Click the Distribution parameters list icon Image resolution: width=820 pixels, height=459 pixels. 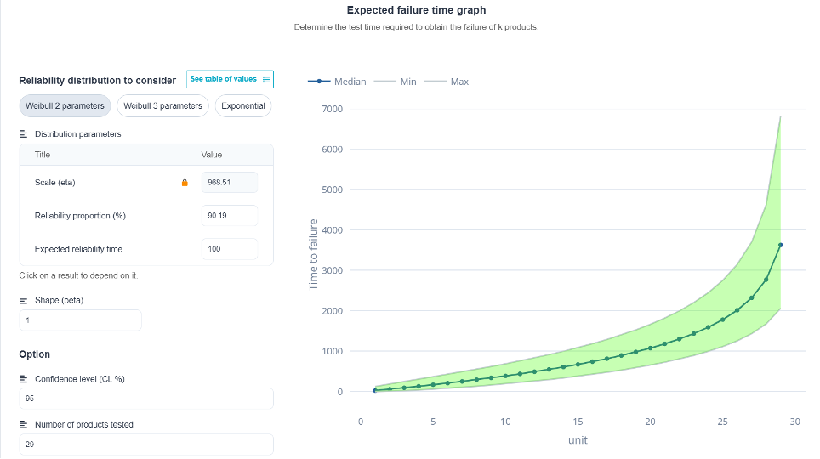[x=23, y=134]
